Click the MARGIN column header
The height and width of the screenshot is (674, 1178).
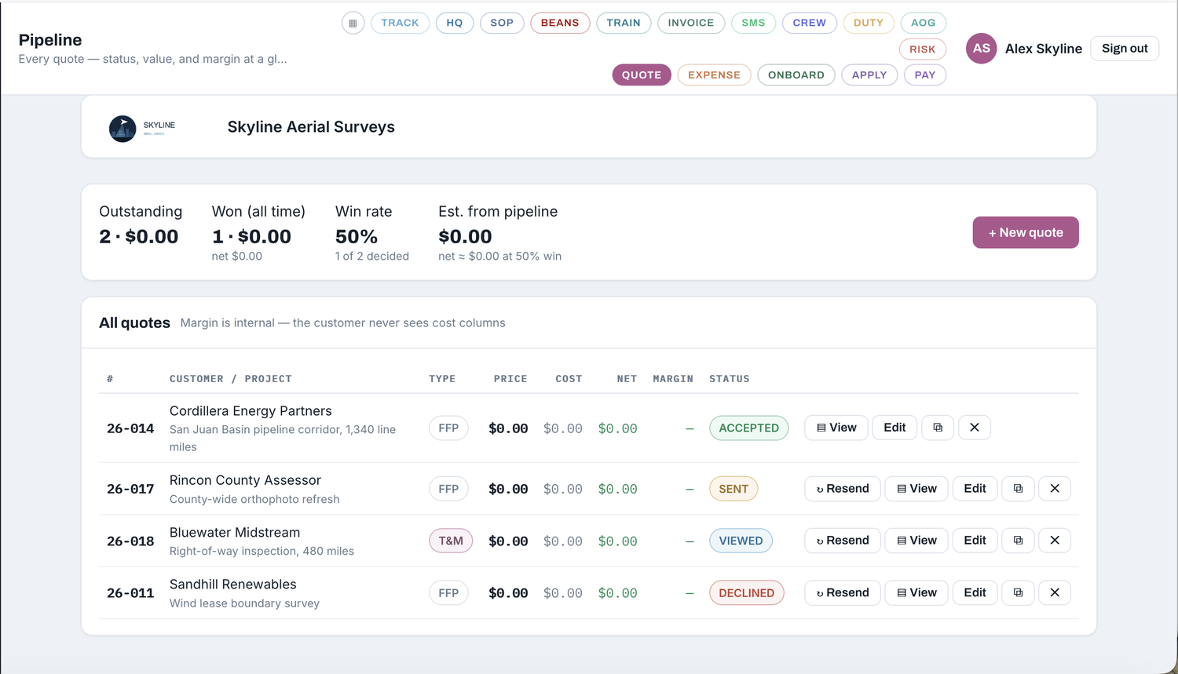[x=673, y=379]
